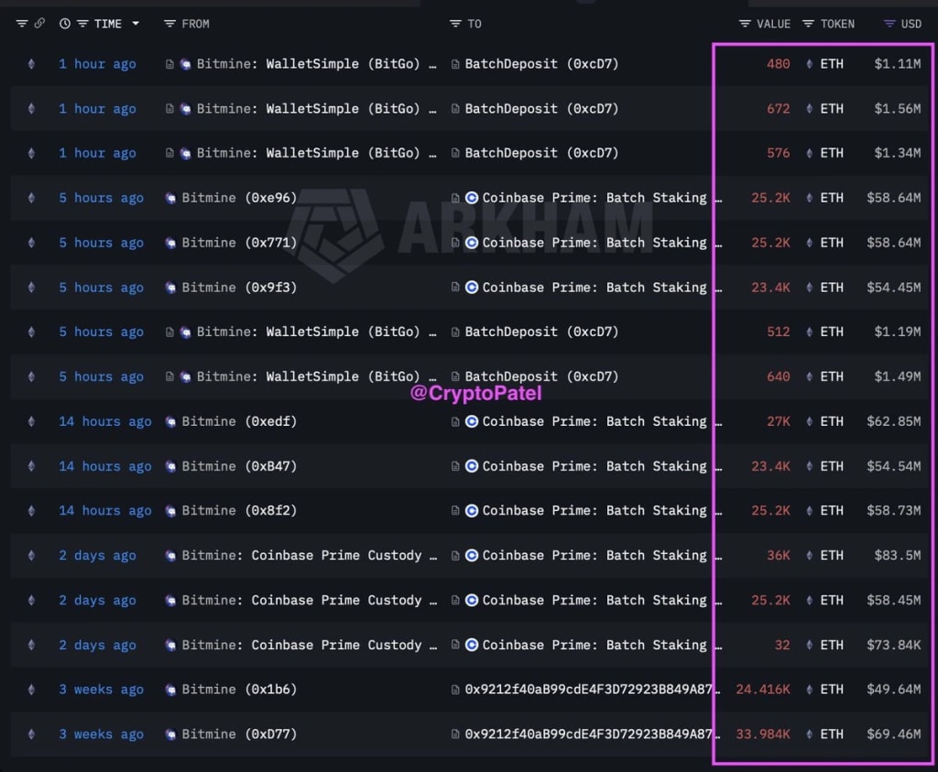Open '1 hour ago' transaction for 576 ETH

click(97, 153)
